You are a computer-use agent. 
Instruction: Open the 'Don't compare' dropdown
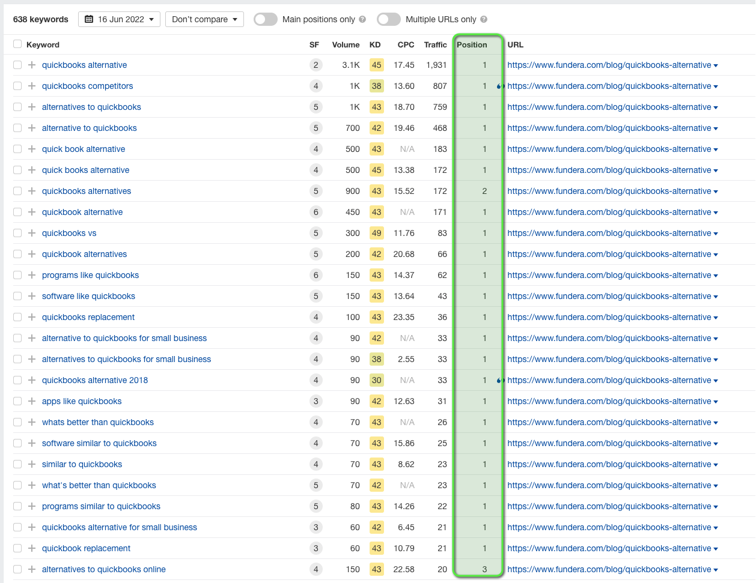pos(204,19)
